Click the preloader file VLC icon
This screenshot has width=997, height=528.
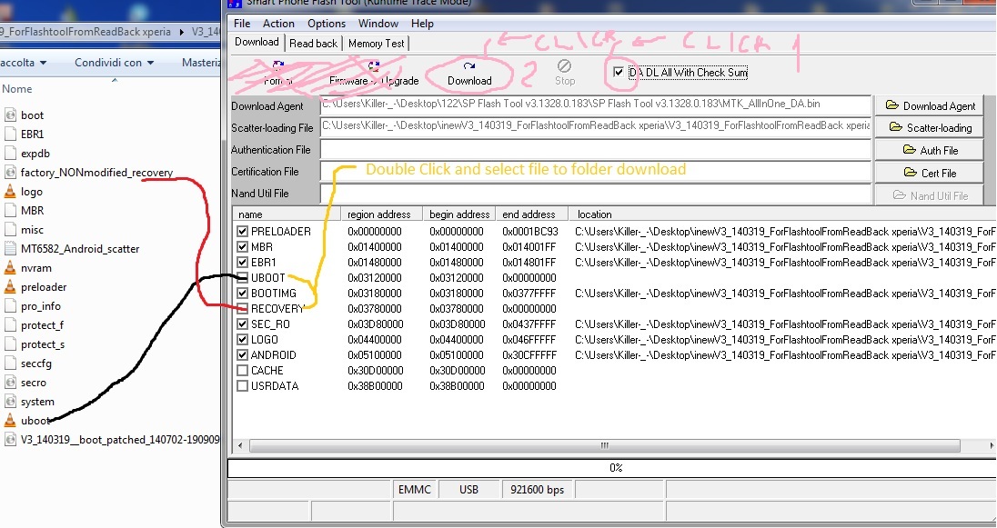[x=9, y=286]
